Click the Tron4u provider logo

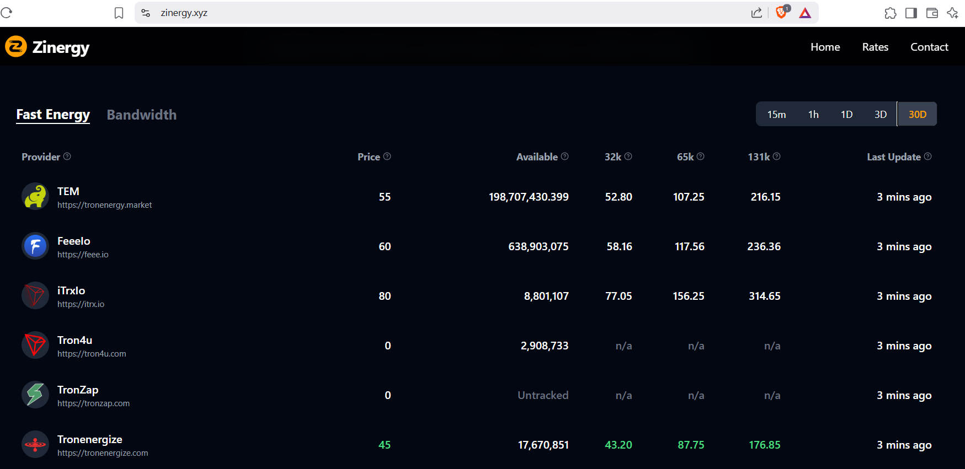coord(35,345)
